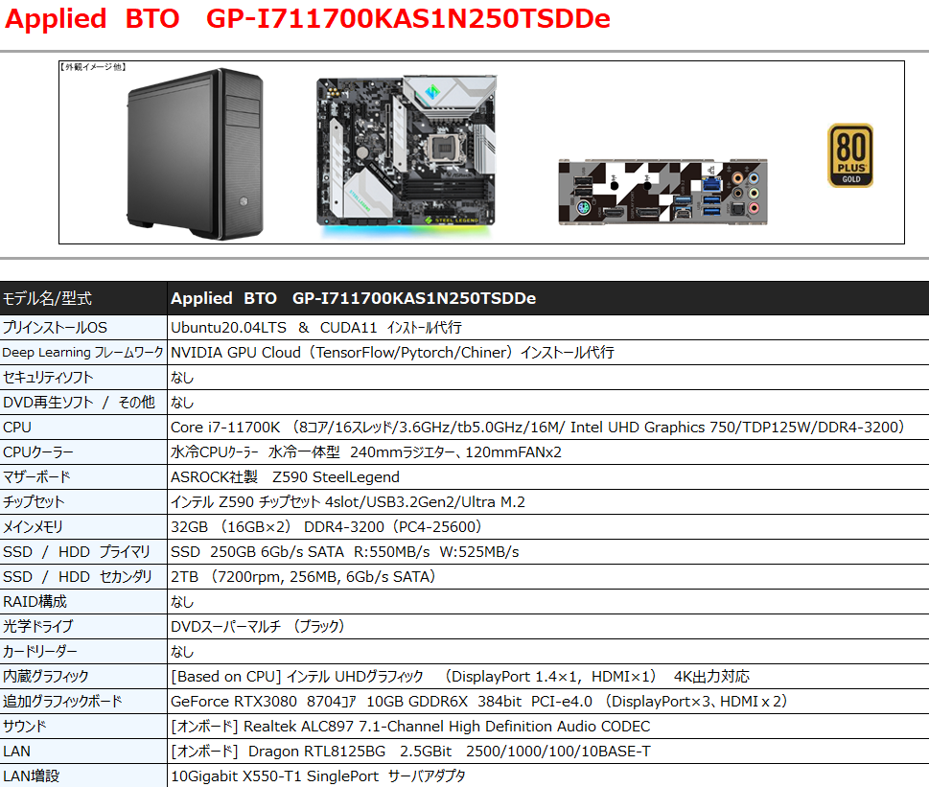Select the DVDスーパーマルチ (ブラック) value
This screenshot has height=787, width=929.
pyautogui.click(x=258, y=626)
